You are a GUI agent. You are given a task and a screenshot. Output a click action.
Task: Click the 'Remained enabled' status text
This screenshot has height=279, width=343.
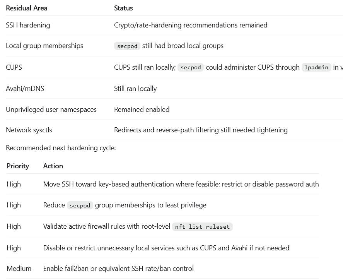point(142,110)
